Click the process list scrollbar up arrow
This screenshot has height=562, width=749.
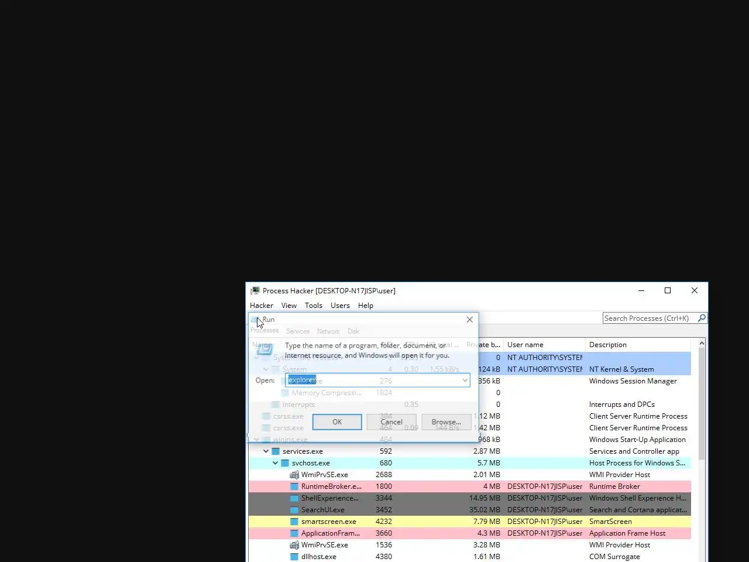(702, 344)
